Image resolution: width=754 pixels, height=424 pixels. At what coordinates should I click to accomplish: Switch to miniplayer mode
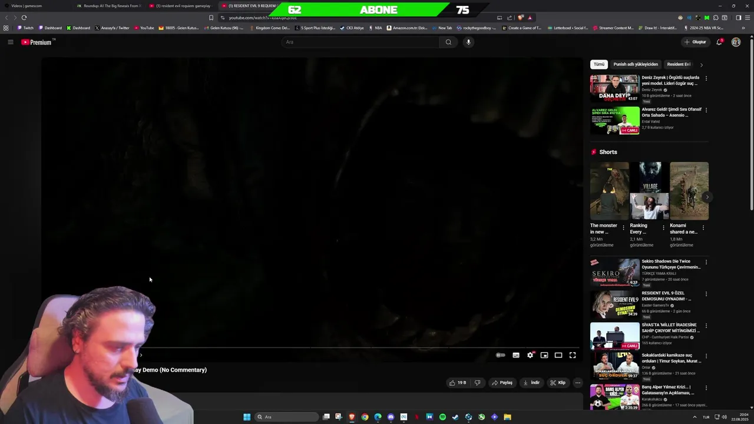point(544,355)
